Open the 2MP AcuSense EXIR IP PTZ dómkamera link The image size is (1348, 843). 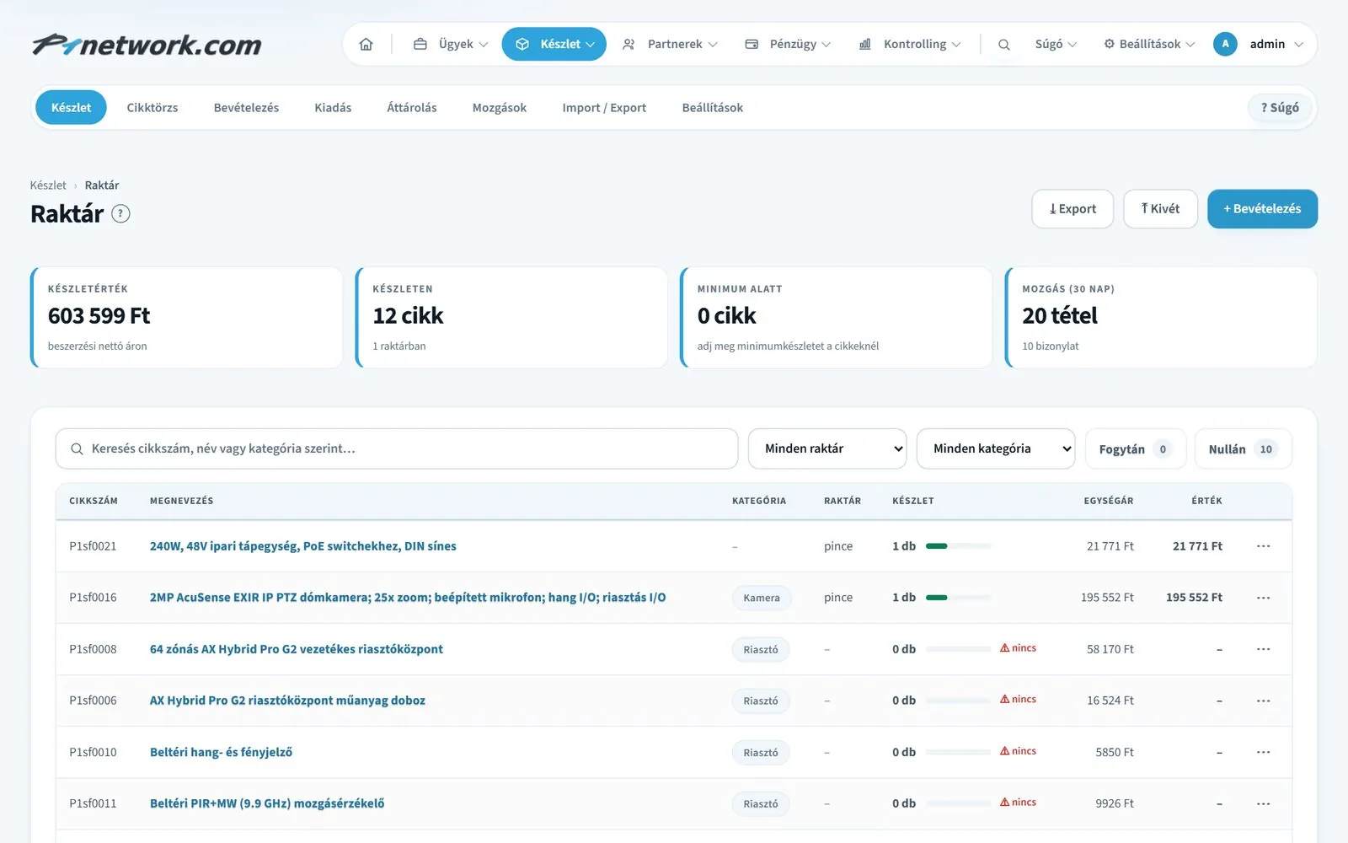(408, 598)
